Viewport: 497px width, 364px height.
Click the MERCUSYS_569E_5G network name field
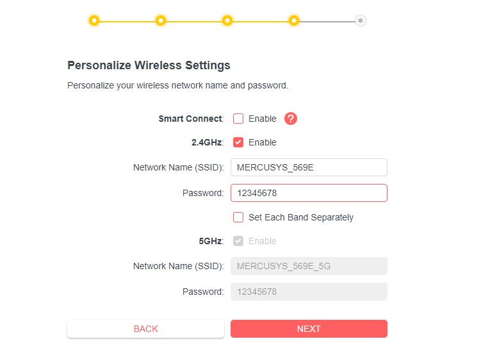309,266
